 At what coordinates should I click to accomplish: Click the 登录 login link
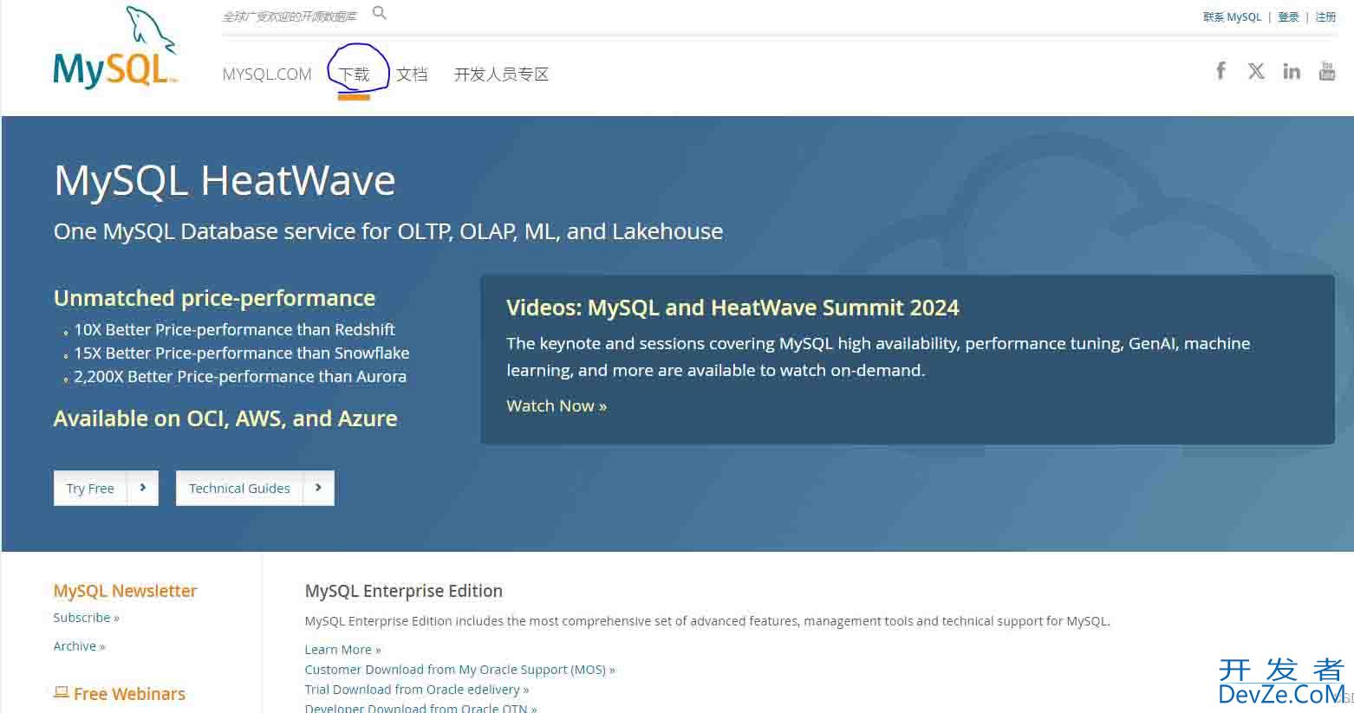pyautogui.click(x=1289, y=17)
